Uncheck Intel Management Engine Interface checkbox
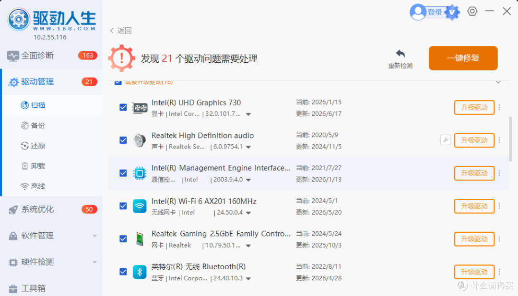The height and width of the screenshot is (296, 518). [x=123, y=173]
